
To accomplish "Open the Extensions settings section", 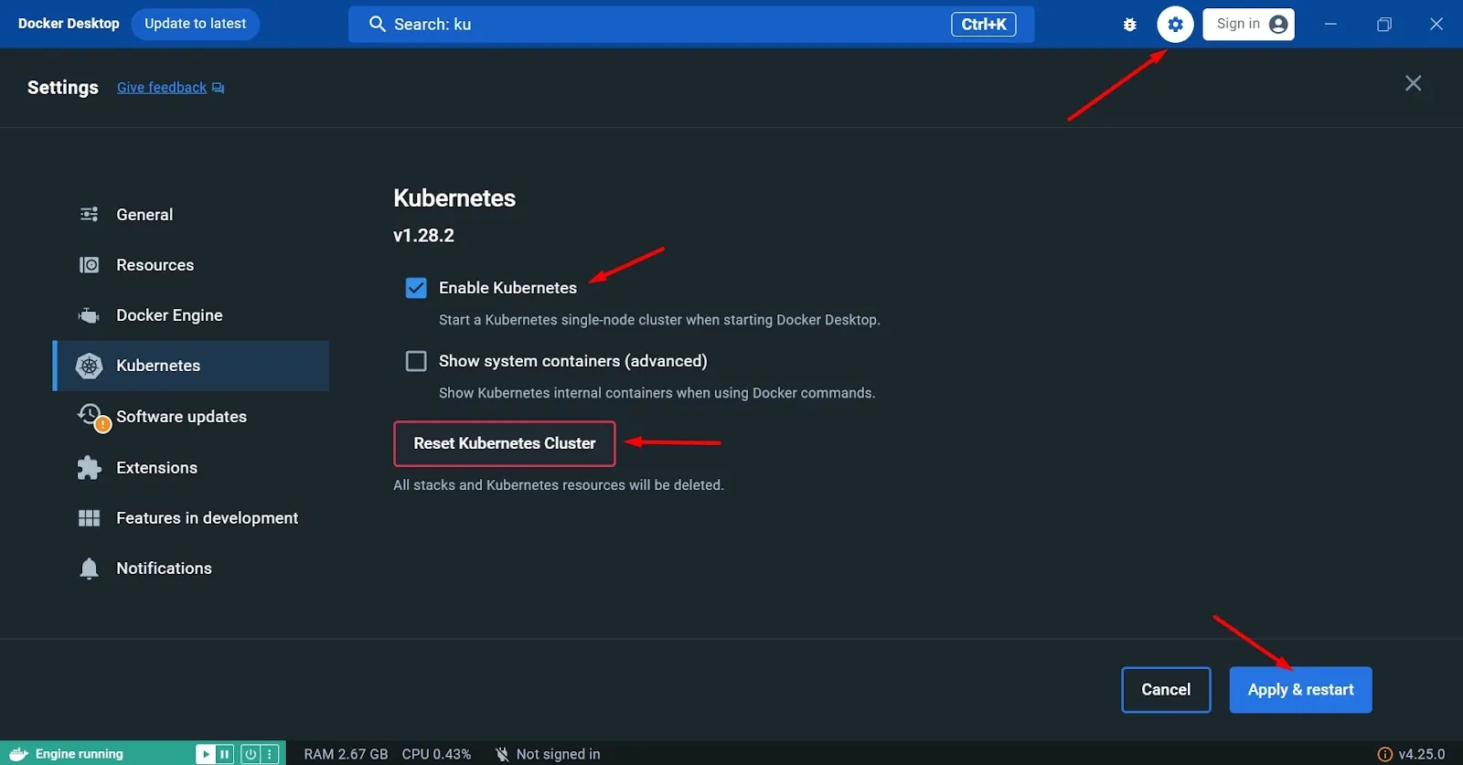I will click(x=191, y=467).
